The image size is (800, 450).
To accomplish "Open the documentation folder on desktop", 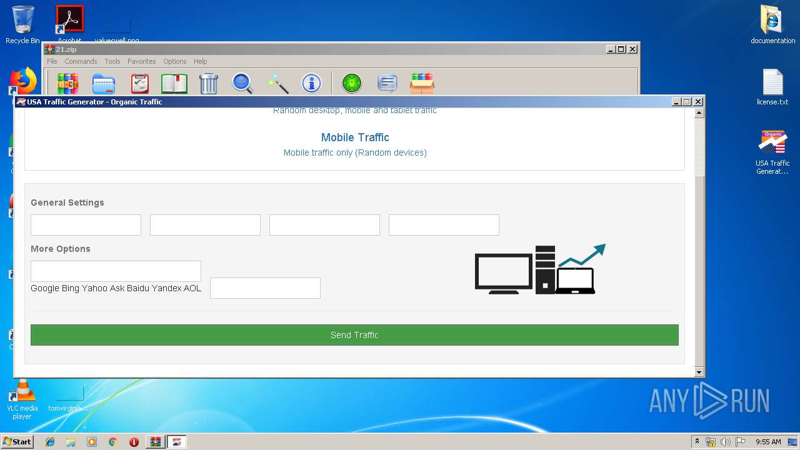I will 772,25.
